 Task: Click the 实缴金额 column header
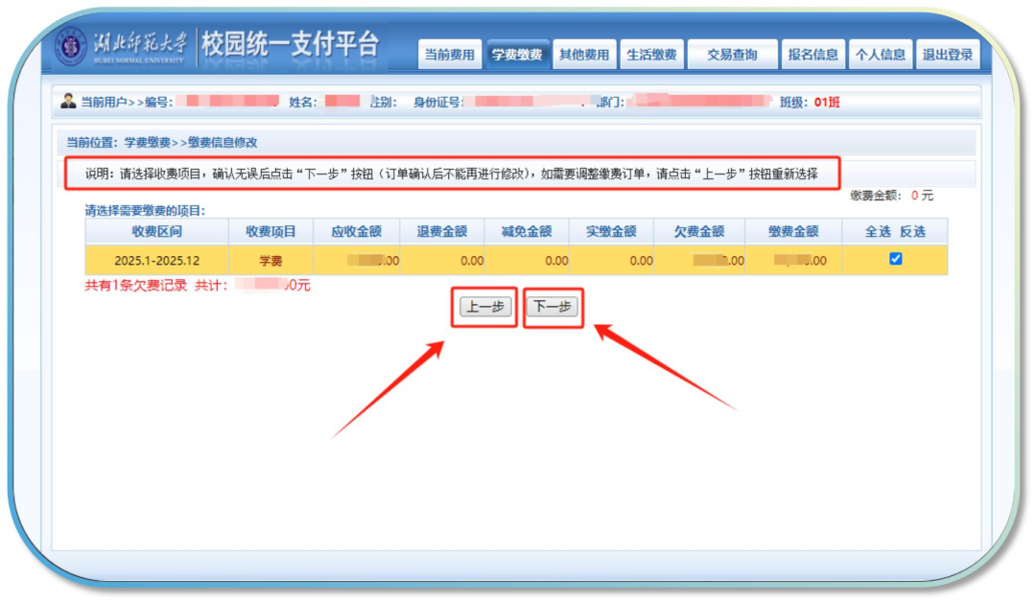[x=611, y=232]
